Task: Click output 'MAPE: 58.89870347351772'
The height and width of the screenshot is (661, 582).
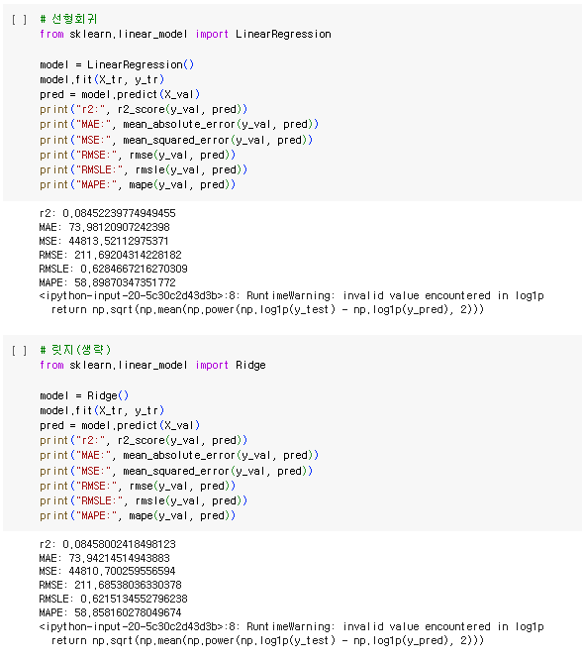Action: [x=107, y=282]
